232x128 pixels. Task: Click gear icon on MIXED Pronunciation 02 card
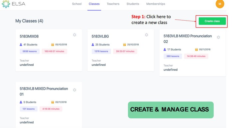pyautogui.click(x=218, y=37)
